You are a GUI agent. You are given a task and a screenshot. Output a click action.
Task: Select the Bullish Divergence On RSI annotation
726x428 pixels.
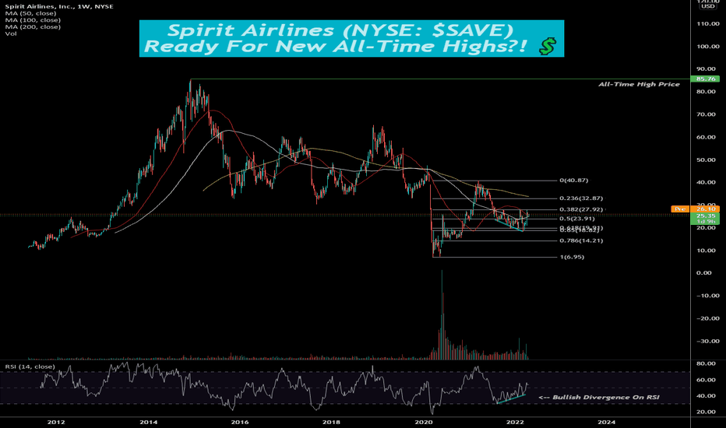click(x=599, y=397)
